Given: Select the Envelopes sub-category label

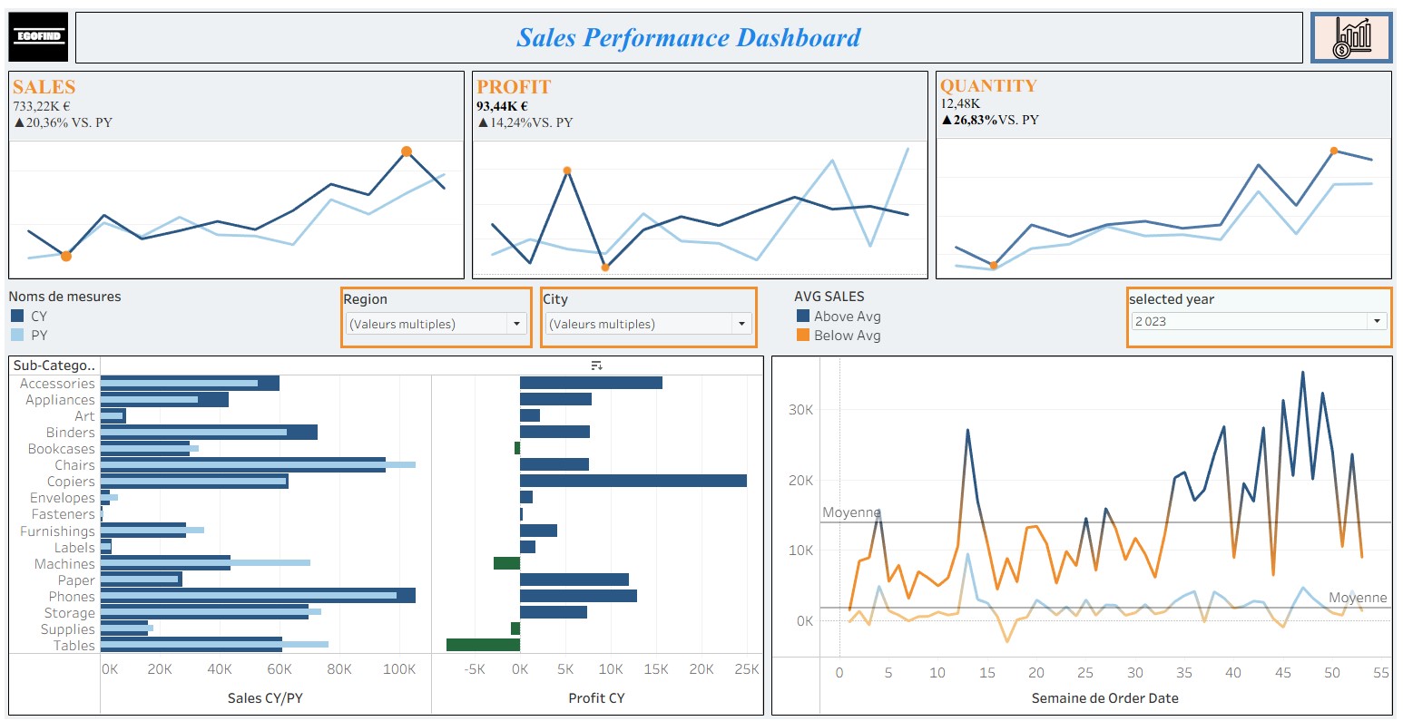Looking at the screenshot, I should 63,498.
